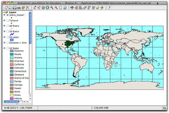The image size is (169, 113).
Task: Click the globe icon in the status bar
Action: click(x=164, y=108)
